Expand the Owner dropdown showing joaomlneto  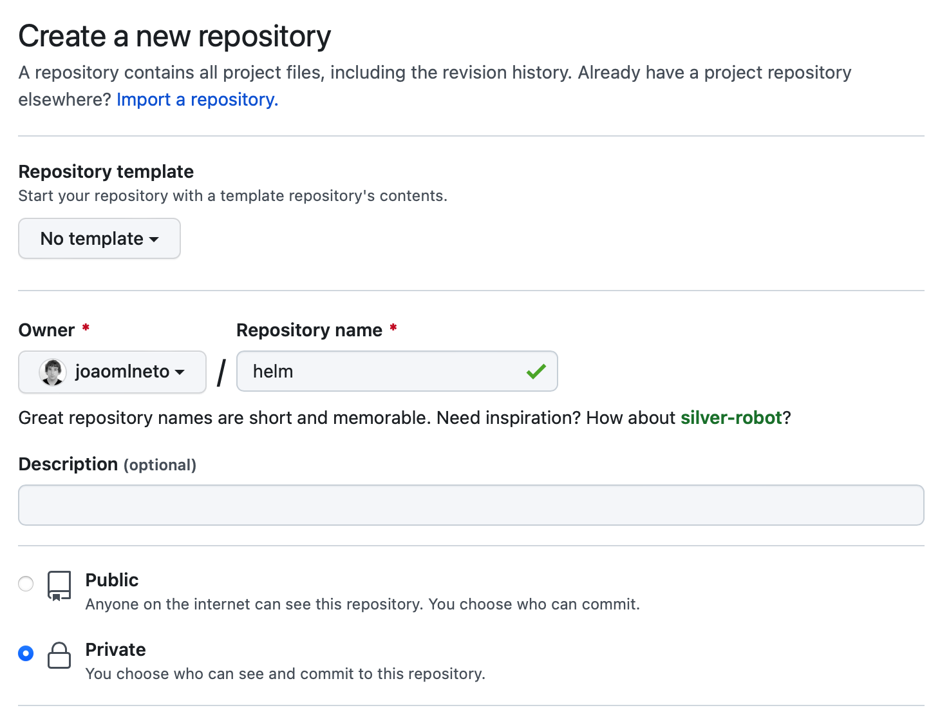click(x=112, y=372)
